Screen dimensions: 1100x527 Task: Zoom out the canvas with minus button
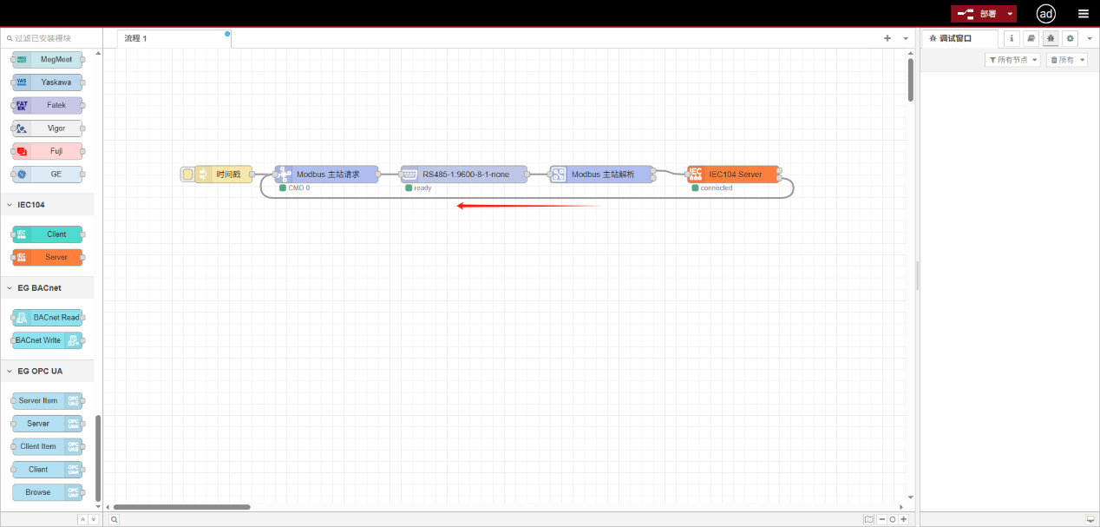click(882, 519)
